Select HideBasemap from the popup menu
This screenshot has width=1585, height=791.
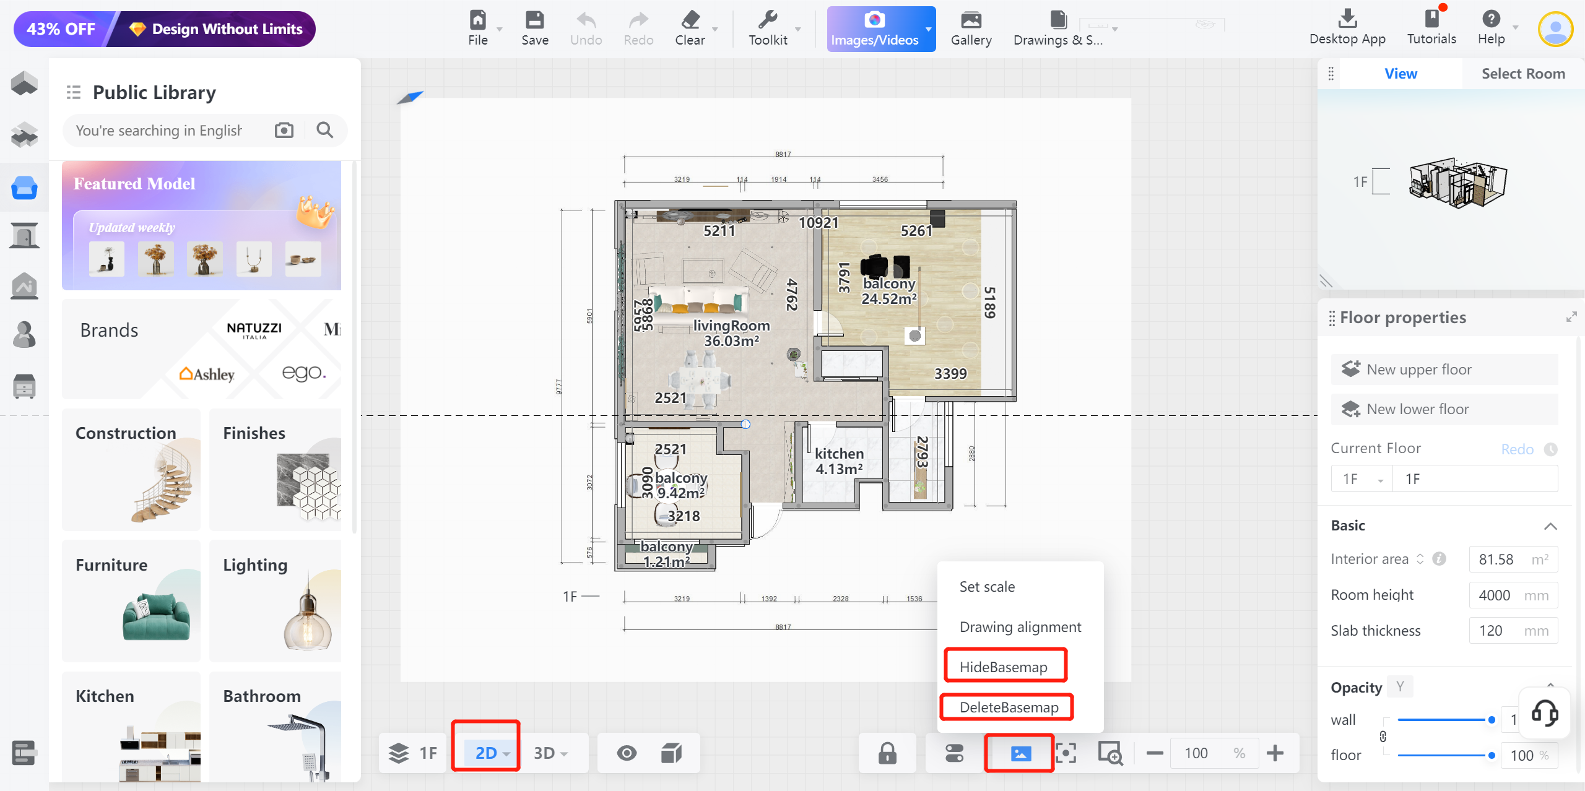(1003, 667)
